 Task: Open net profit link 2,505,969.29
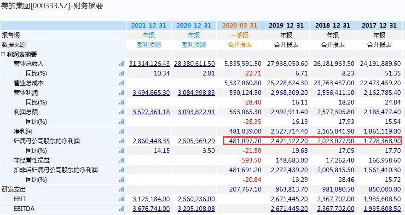click(196, 141)
